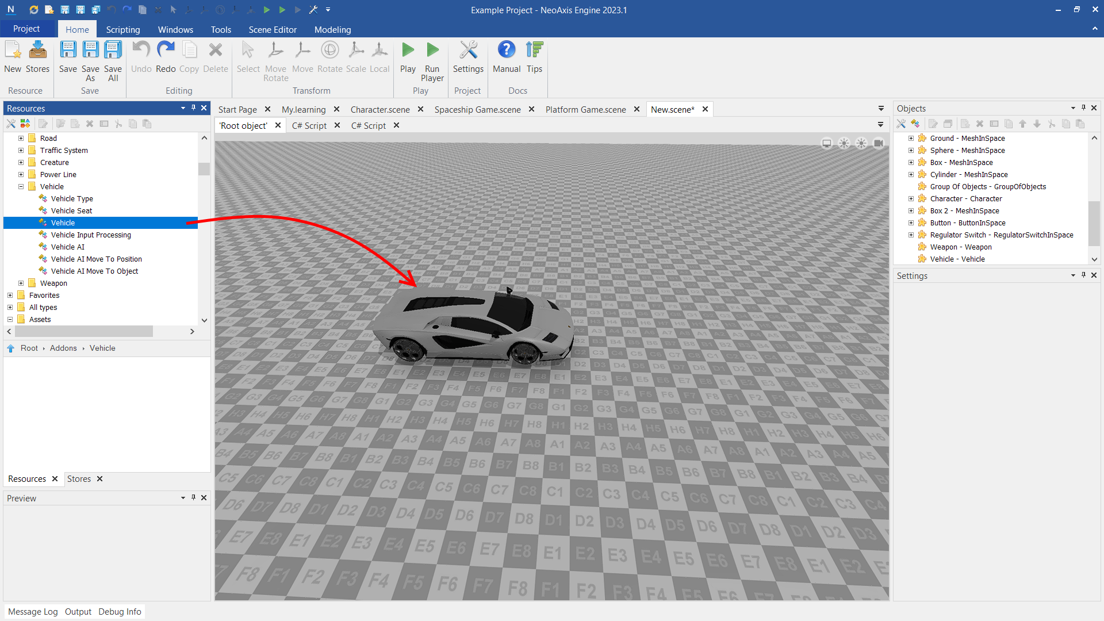This screenshot has width=1104, height=621.
Task: Select Vehicle AI in the resources tree
Action: click(x=67, y=247)
